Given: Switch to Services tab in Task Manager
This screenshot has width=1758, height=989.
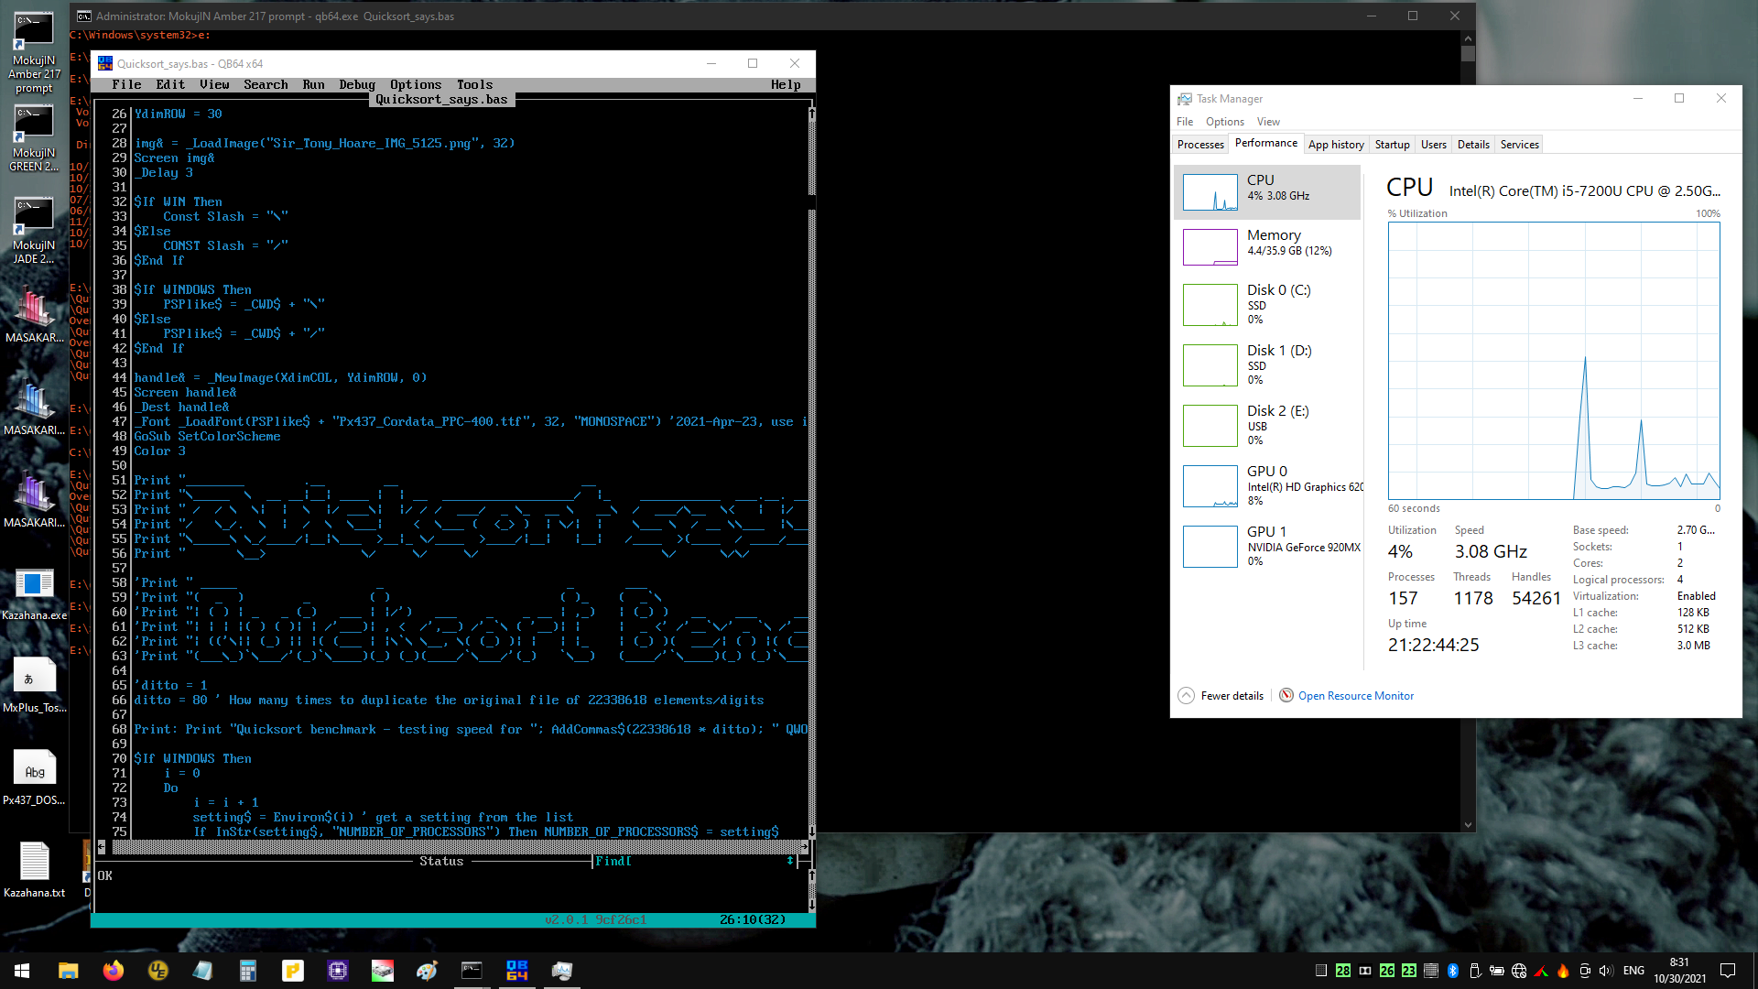Looking at the screenshot, I should pos(1519,145).
